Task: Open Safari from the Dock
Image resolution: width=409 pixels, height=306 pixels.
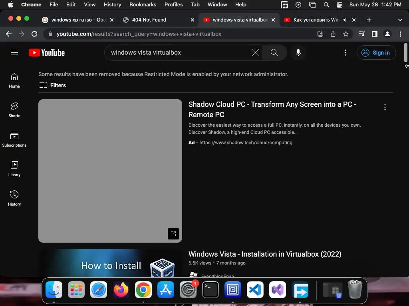Action: [x=99, y=290]
